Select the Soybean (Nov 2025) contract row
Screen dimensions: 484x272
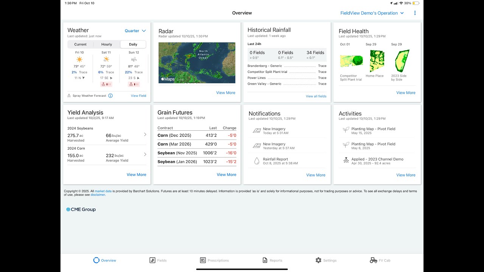pyautogui.click(x=197, y=153)
